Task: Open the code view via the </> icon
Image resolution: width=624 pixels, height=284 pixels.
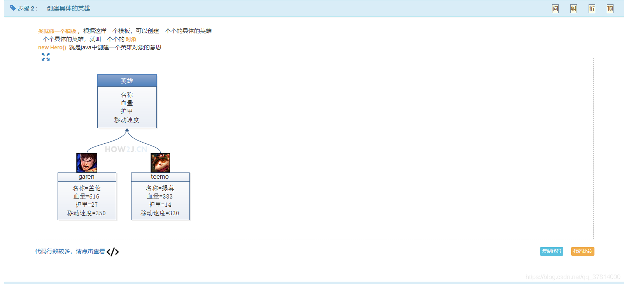Action: coord(112,252)
